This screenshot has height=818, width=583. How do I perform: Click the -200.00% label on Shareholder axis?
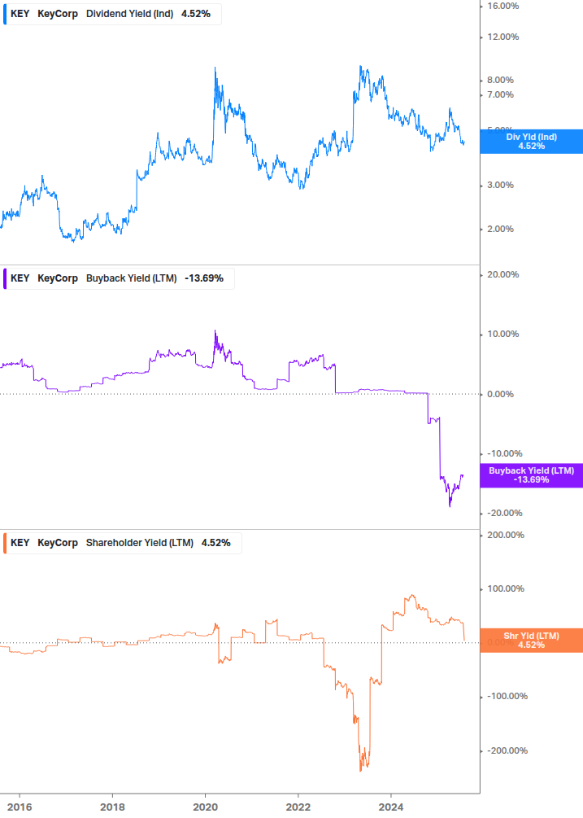pyautogui.click(x=507, y=750)
